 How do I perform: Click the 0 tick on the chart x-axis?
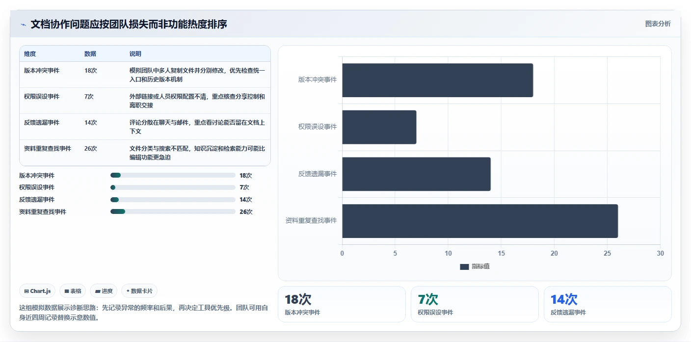click(x=342, y=253)
